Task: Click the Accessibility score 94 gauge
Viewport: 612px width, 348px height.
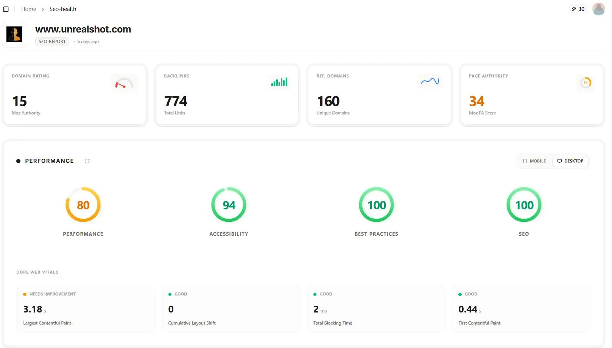Action: [229, 205]
